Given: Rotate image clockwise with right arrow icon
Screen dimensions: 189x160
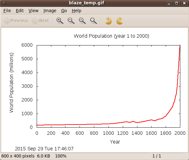Looking at the screenshot, I should 120,21.
